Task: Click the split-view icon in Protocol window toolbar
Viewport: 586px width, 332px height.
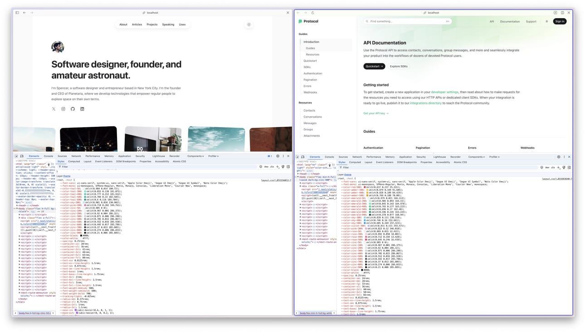Action: click(562, 13)
